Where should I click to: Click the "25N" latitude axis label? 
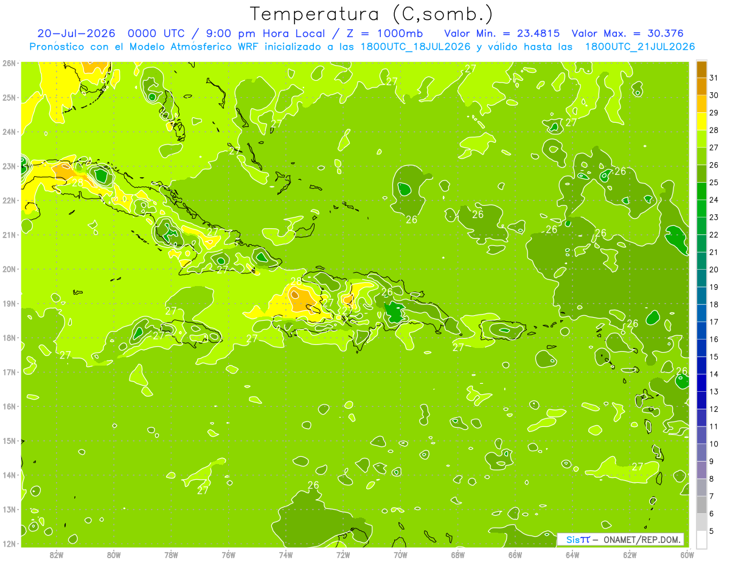point(9,97)
